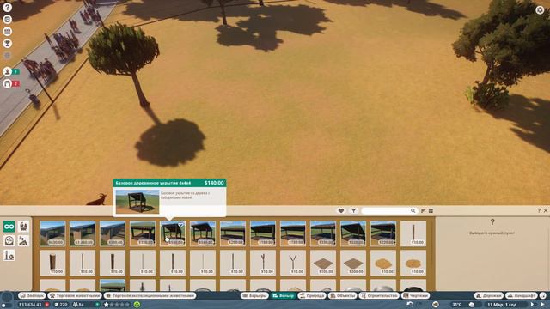Click the guest count 220
The height and width of the screenshot is (309, 550).
pyautogui.click(x=61, y=305)
